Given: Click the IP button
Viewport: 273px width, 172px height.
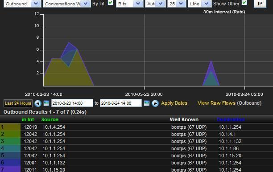Looking at the screenshot, I should (260, 4).
